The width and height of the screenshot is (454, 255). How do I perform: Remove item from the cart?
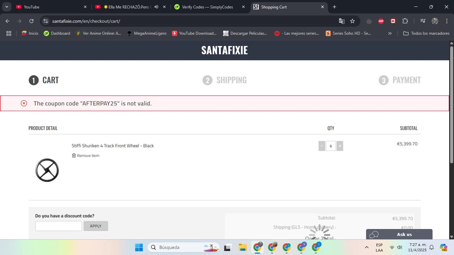[x=86, y=155]
